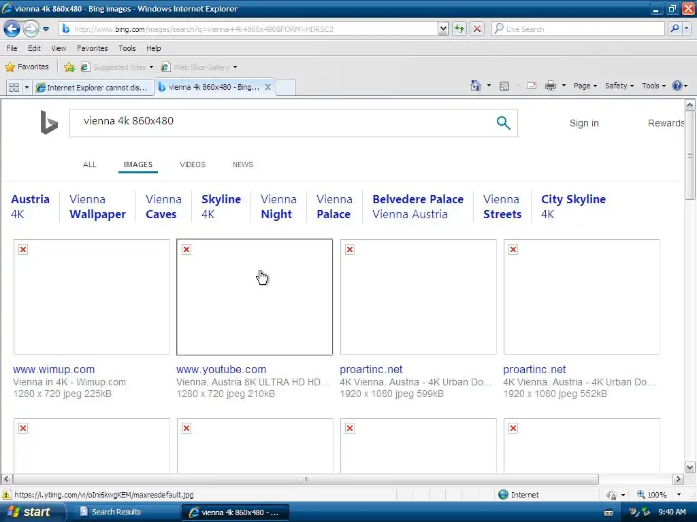Close the vienna 4k Bing tab

[268, 87]
